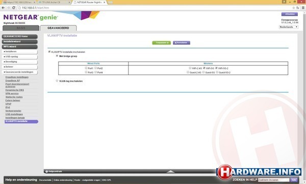Image resolution: width=306 pixels, height=184 pixels.
Task: Switch to the BASIS tab
Action: tap(21, 28)
